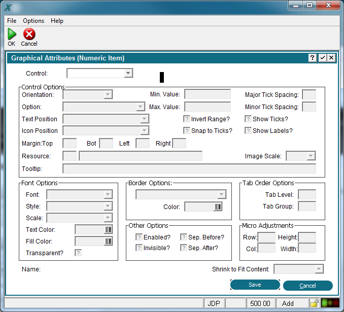
Task: Click the checkmark icon in panel header
Action: pos(322,58)
